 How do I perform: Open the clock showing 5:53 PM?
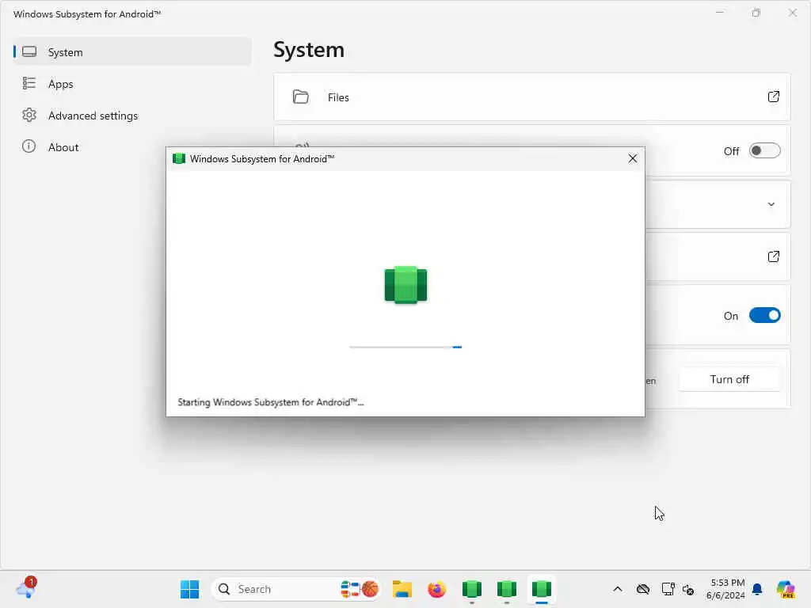pyautogui.click(x=725, y=589)
